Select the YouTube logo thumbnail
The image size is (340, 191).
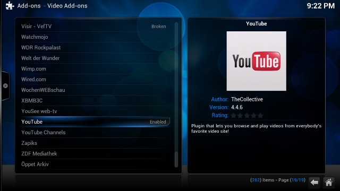tap(256, 61)
